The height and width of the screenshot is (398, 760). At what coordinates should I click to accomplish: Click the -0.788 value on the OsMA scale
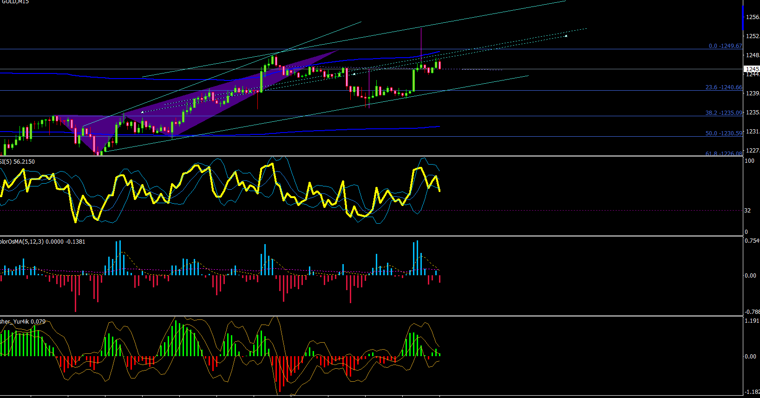tap(752, 312)
